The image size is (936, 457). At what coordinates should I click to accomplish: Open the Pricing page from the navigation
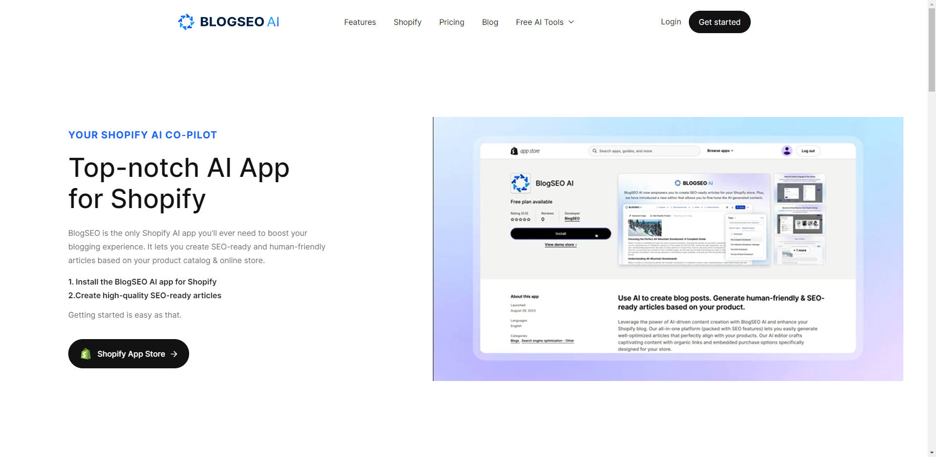pos(451,22)
